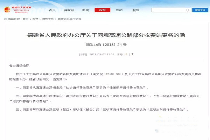
Task: Open the 新闻 navigation item
Action: click(86, 10)
